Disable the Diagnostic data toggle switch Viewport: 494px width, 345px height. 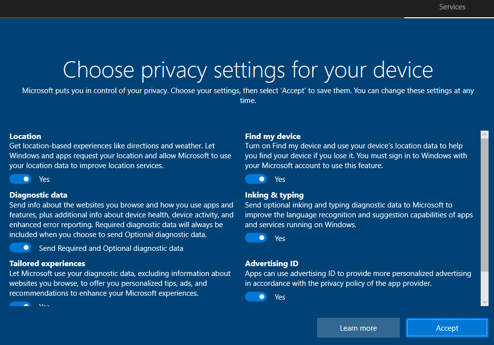[20, 248]
